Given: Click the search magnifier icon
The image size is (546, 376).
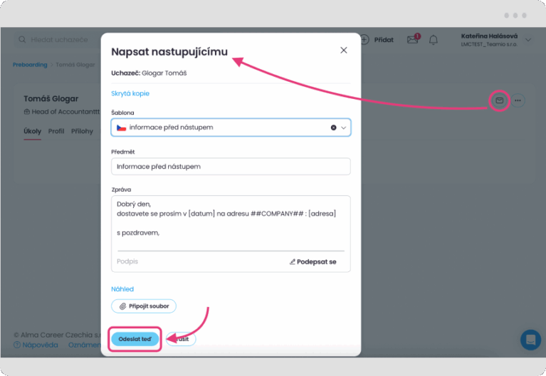Looking at the screenshot, I should pos(22,40).
